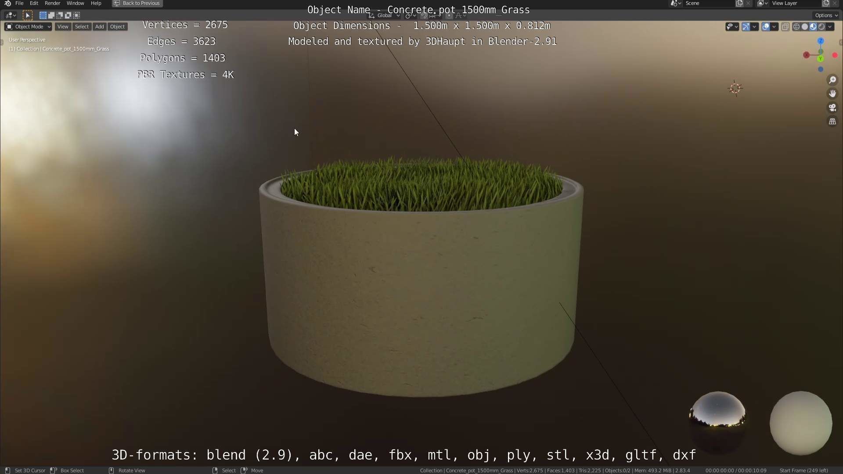Image resolution: width=843 pixels, height=474 pixels.
Task: Toggle the snap magnet icon
Action: (x=424, y=15)
